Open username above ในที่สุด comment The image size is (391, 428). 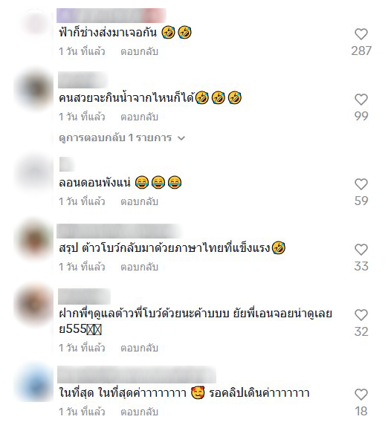tap(137, 374)
